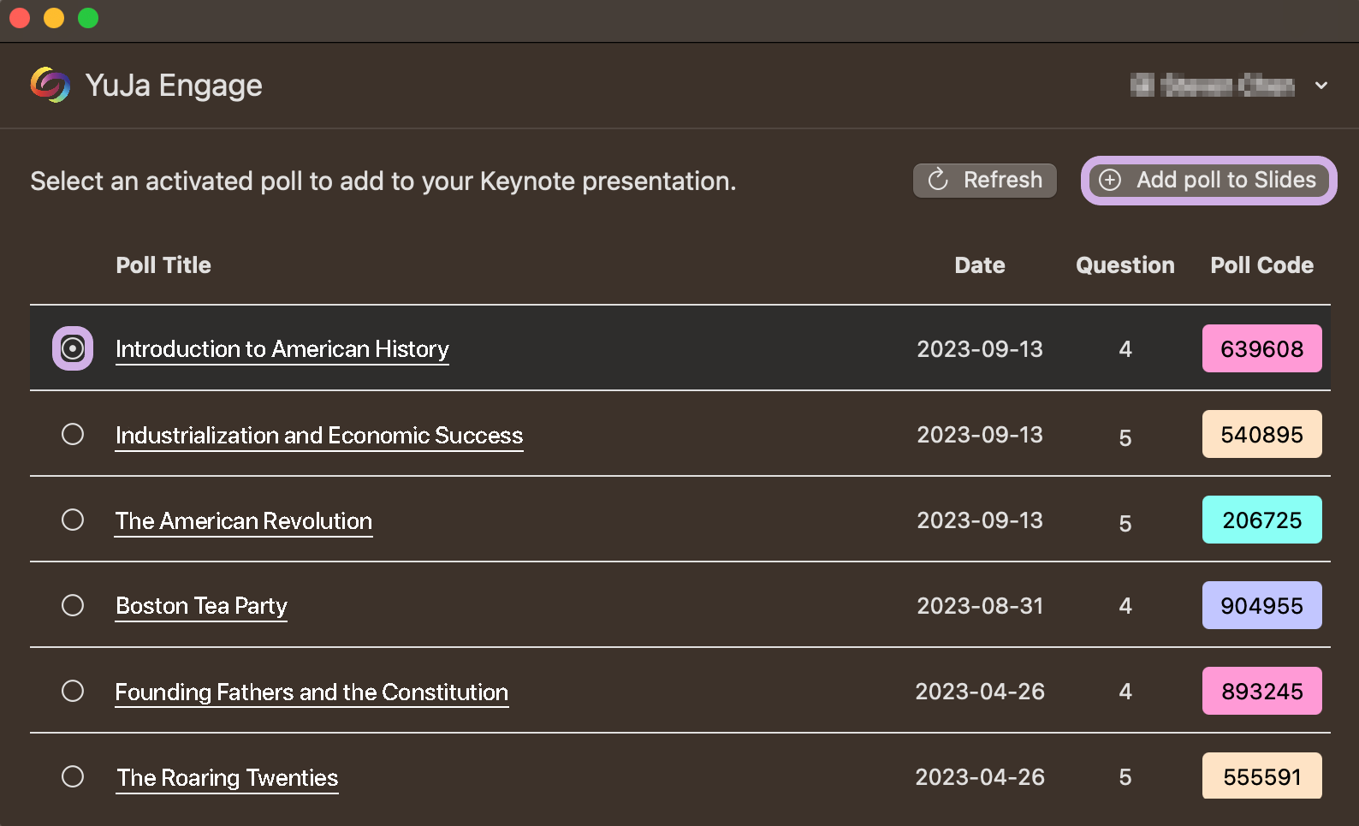The height and width of the screenshot is (826, 1359).
Task: Click the cyan 206725 poll code badge
Action: (1261, 520)
